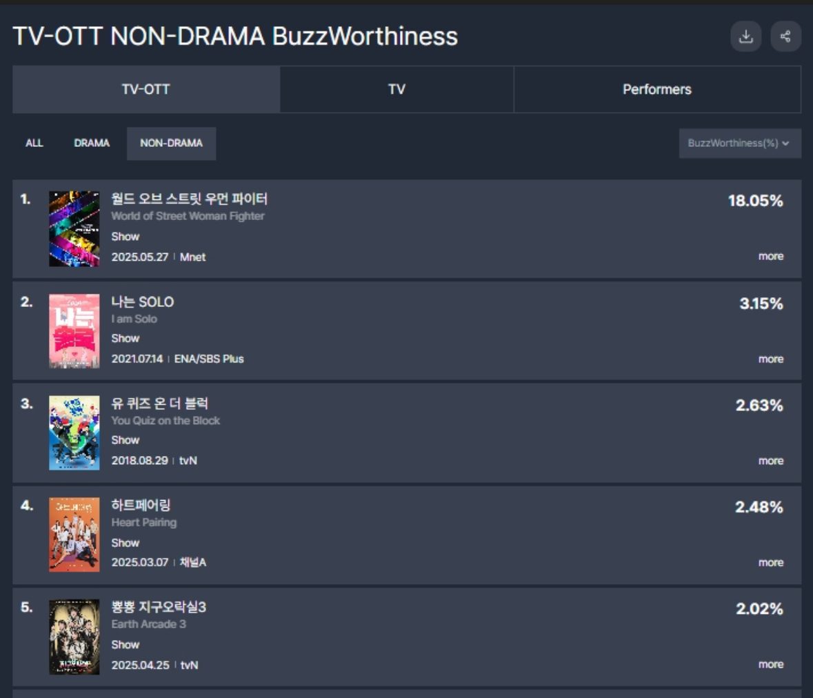
Task: Expand more for World of Street Woman Fighter
Action: pos(770,256)
